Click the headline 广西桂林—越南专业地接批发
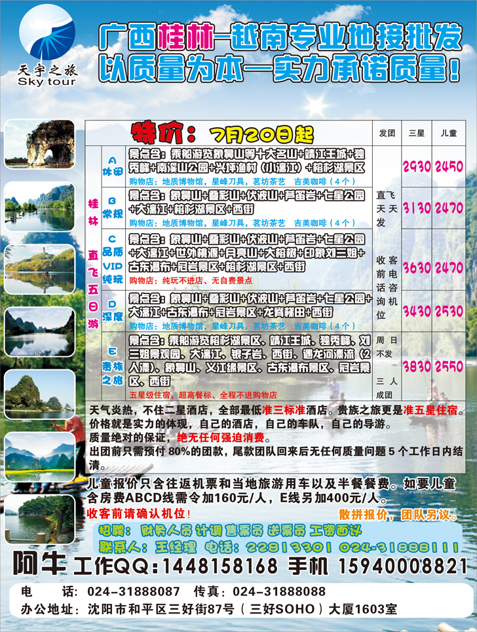 pos(279,37)
